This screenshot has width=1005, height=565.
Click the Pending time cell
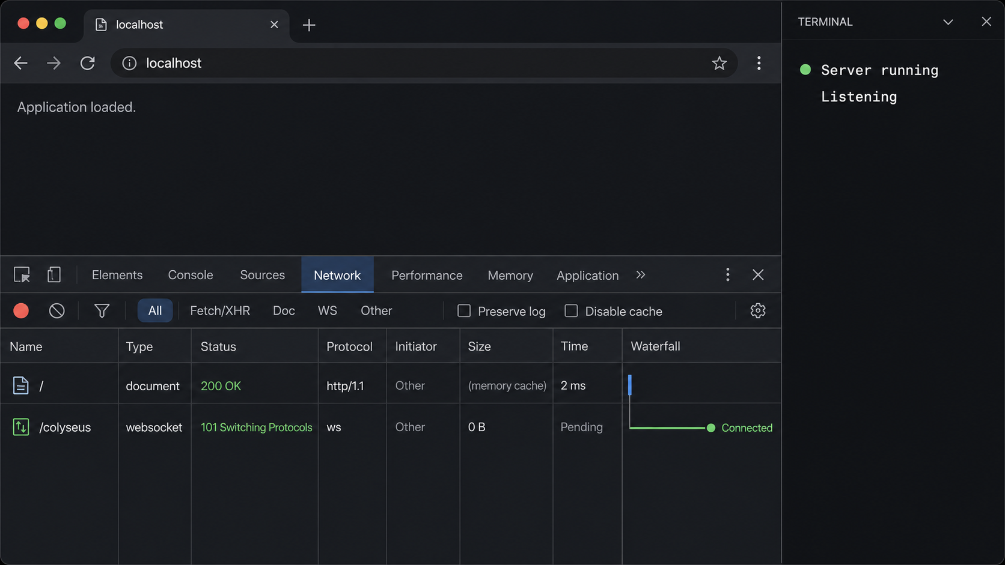(x=581, y=427)
